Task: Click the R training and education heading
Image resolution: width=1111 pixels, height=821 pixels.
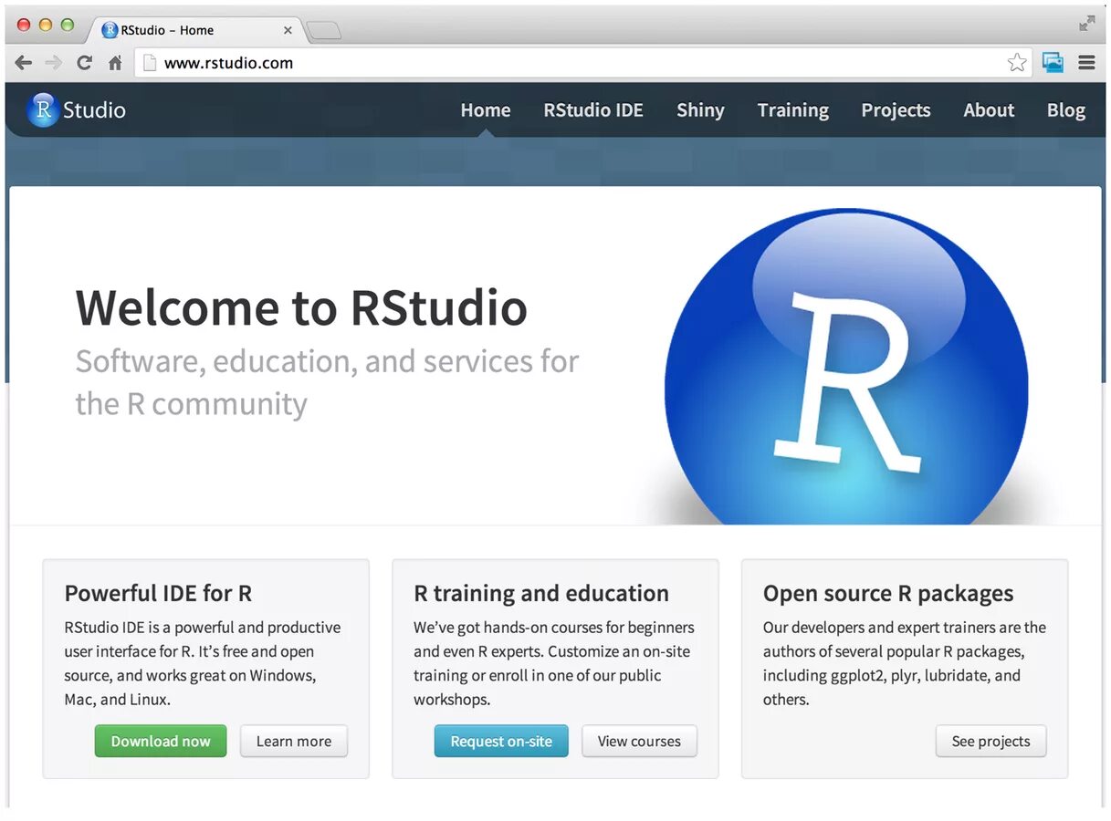Action: 541,593
